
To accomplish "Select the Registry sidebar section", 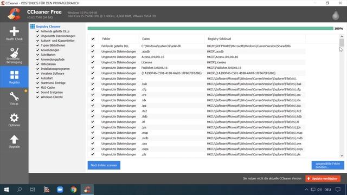I will [x=14, y=77].
